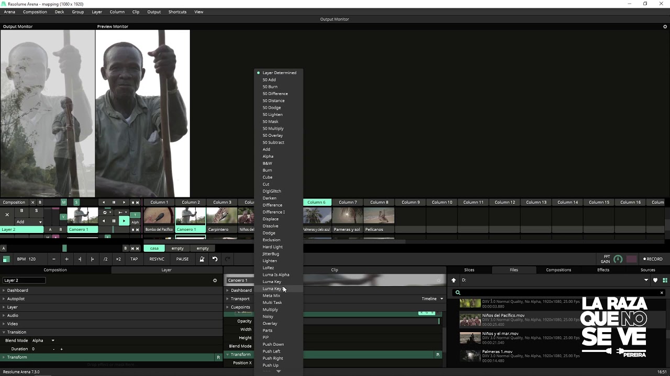Click the TAP tempo button
The image size is (670, 376).
134,259
